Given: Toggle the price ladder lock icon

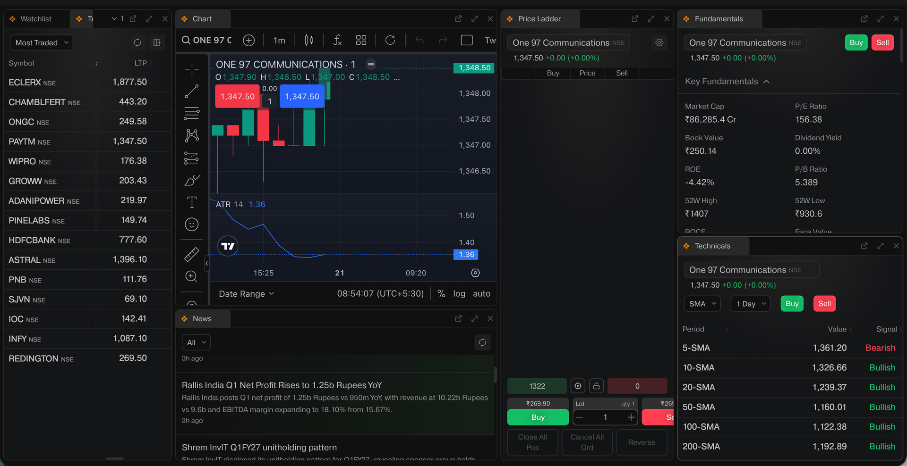Looking at the screenshot, I should (x=596, y=386).
